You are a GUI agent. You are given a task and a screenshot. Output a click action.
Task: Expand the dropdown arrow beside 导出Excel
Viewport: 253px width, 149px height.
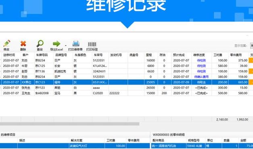pyautogui.click(x=66, y=46)
